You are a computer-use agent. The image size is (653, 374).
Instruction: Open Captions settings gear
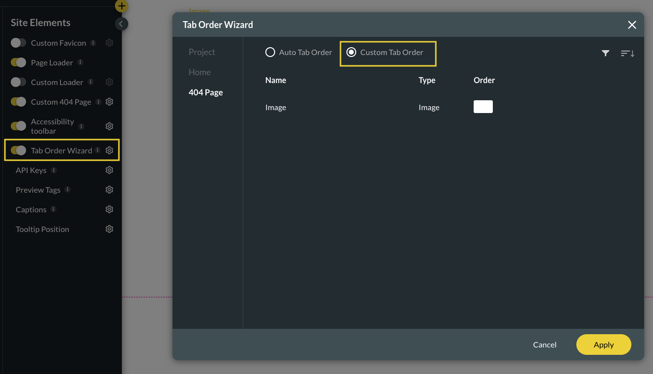coord(110,209)
